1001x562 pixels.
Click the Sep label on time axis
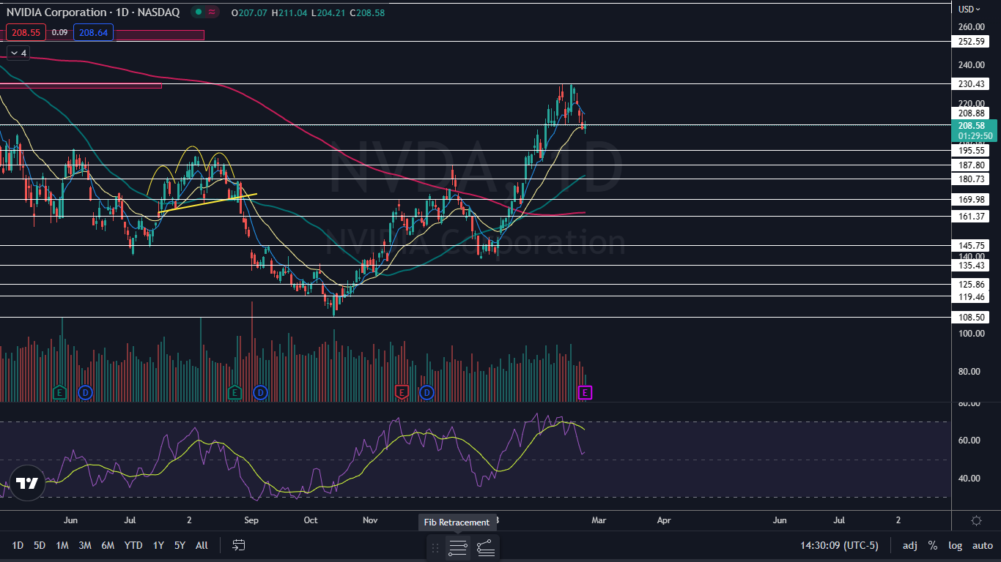pos(251,520)
